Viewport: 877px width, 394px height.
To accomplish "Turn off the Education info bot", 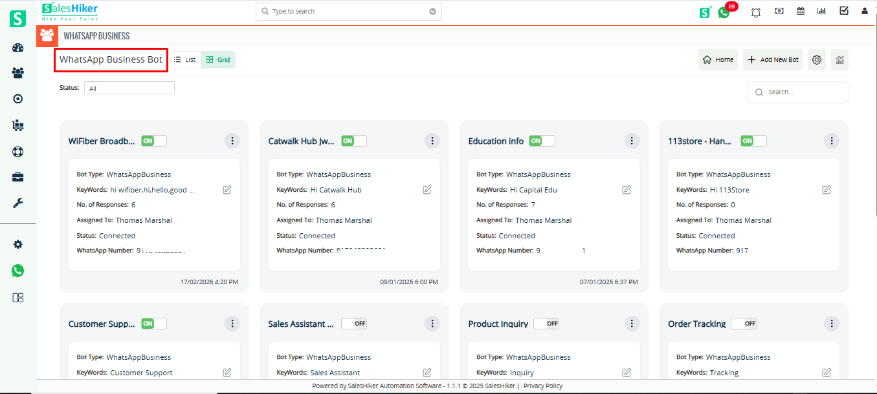I will pyautogui.click(x=542, y=140).
